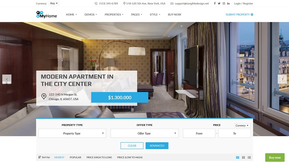Screen dimensions: 289x164
Task: Sort listings by Newest
Action: point(59,157)
